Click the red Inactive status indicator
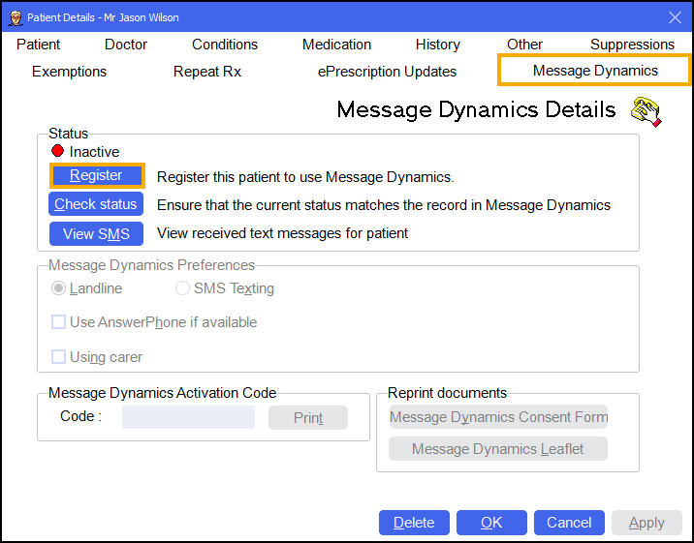The image size is (694, 543). 57,152
